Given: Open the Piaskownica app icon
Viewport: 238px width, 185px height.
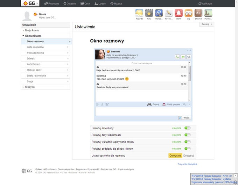Looking at the screenshot, I should pos(208,13).
